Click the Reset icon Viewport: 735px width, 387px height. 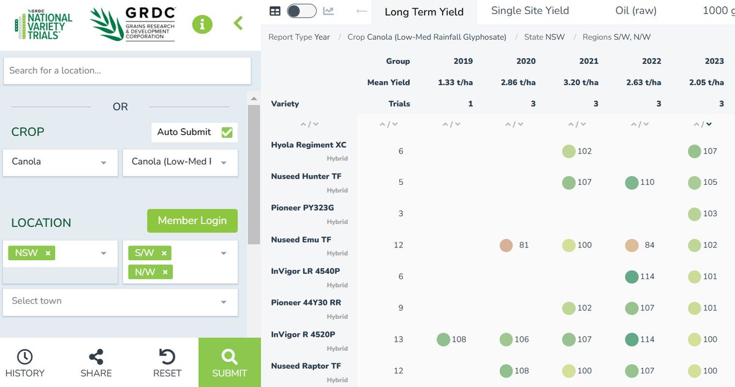tap(167, 357)
